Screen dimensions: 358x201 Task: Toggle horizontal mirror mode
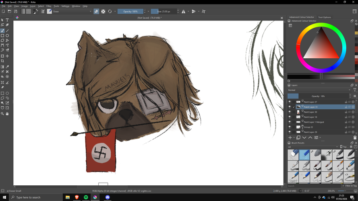click(184, 11)
